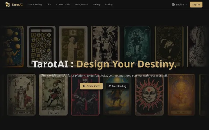The width and height of the screenshot is (209, 130).
Task: Open the Tarot Reading menu
Action: [34, 4]
